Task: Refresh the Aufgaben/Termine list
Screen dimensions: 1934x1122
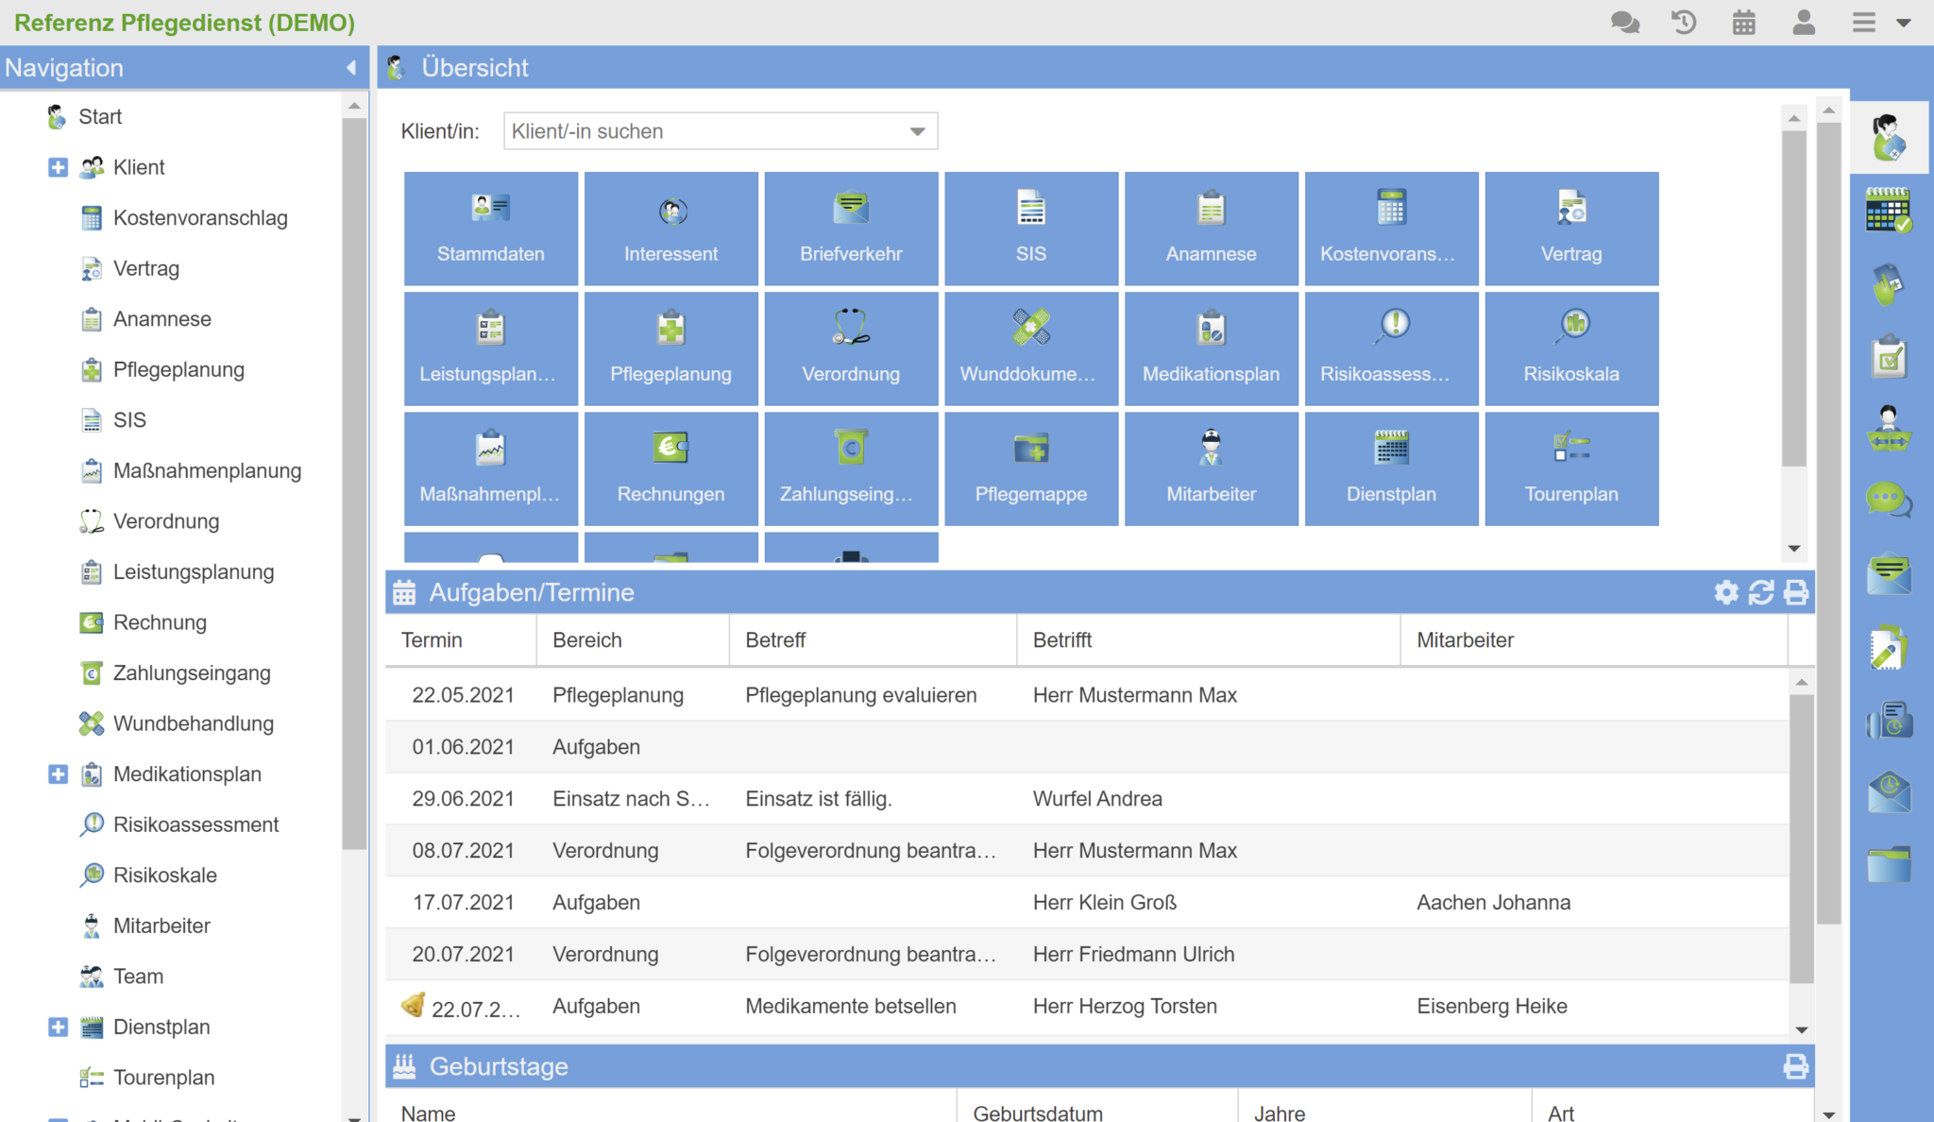Action: (1760, 592)
